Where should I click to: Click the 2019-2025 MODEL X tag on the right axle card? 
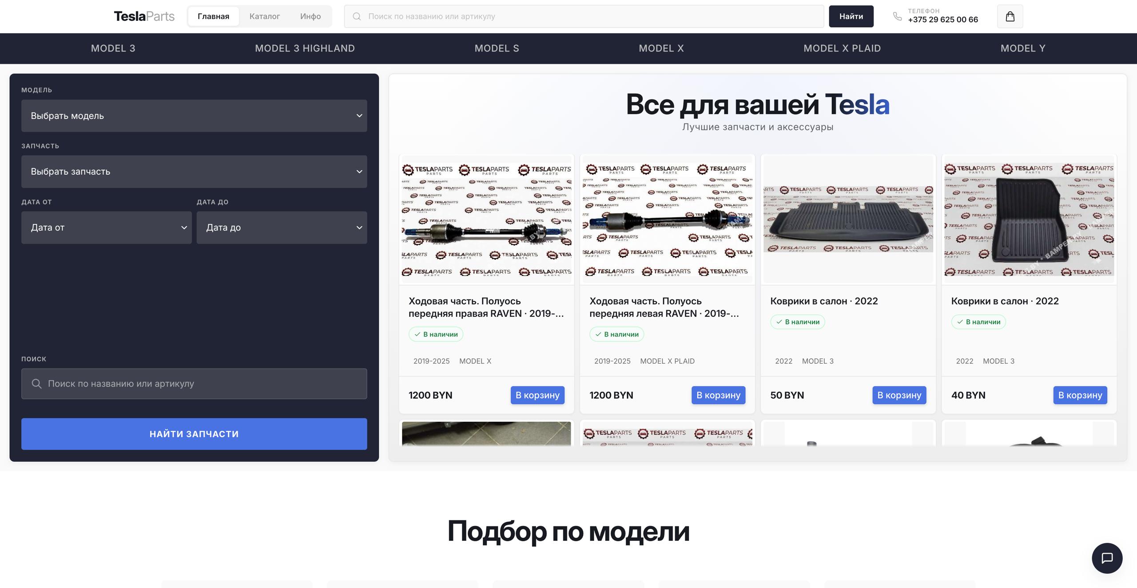click(x=452, y=361)
